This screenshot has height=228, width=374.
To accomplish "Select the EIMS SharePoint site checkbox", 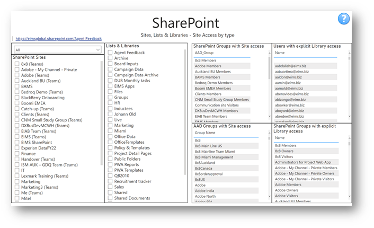I will pos(17,142).
